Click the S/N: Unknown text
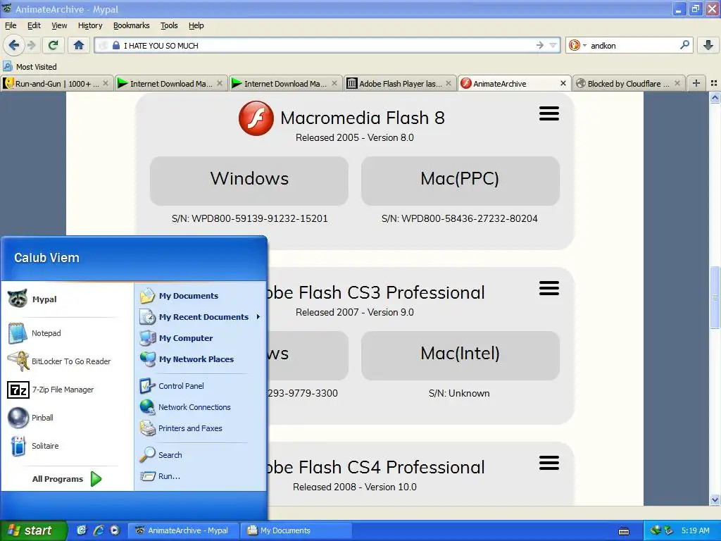Screen dimensions: 721x541 (459, 393)
